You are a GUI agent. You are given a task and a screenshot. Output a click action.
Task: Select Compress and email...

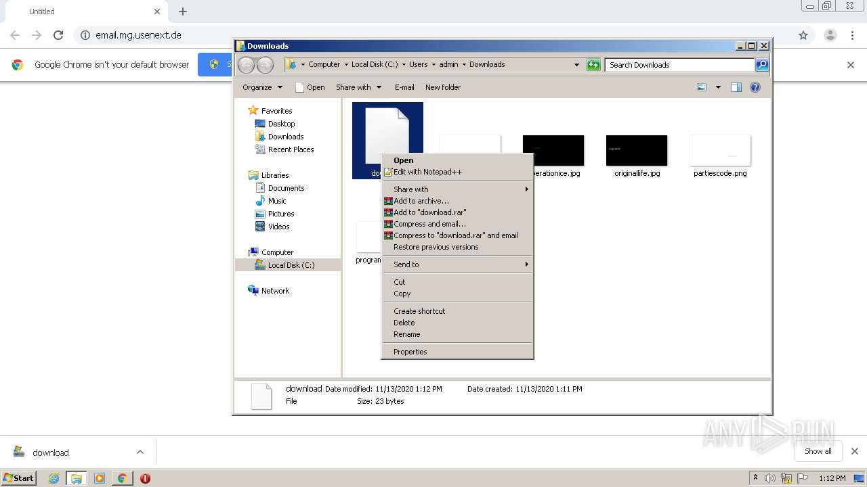click(458, 224)
